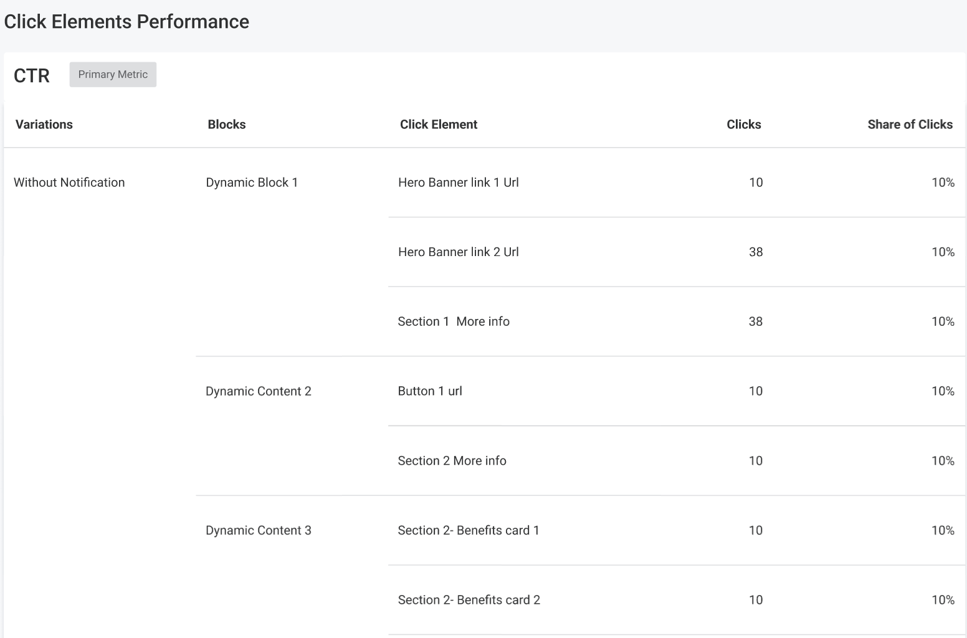Click clicks value for Benefits card 1
Image resolution: width=967 pixels, height=638 pixels.
tap(756, 530)
